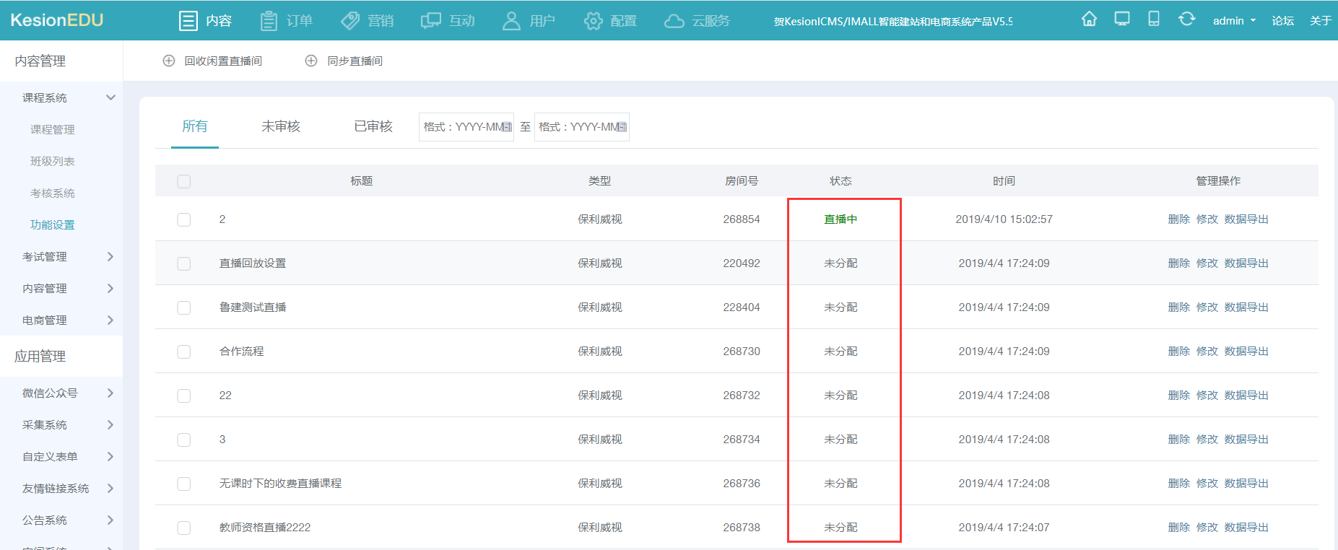
Task: Check the box for 直播回放设置 row
Action: click(x=184, y=263)
